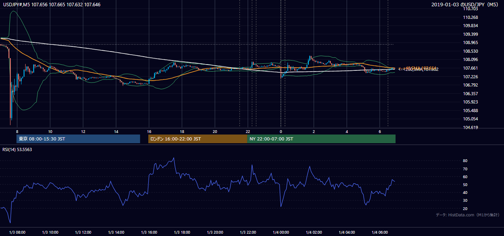Click price level 105.923 on the axis
Image resolution: width=504 pixels, height=236 pixels.
pyautogui.click(x=470, y=102)
